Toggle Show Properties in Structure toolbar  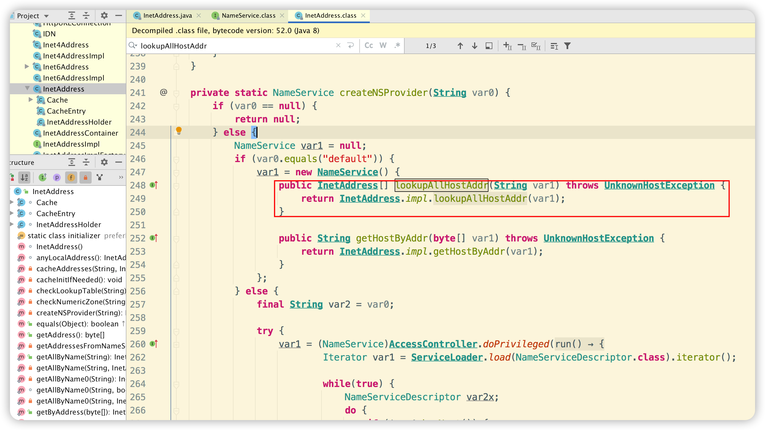point(57,177)
